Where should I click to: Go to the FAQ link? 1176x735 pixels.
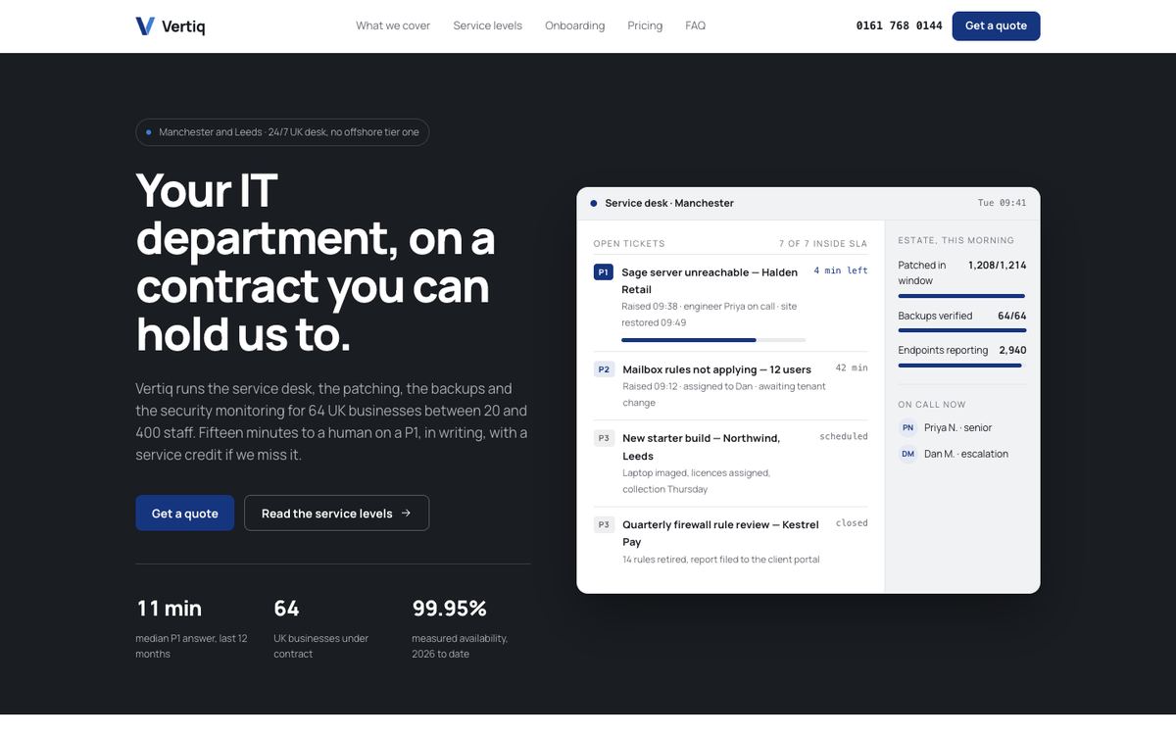point(695,25)
